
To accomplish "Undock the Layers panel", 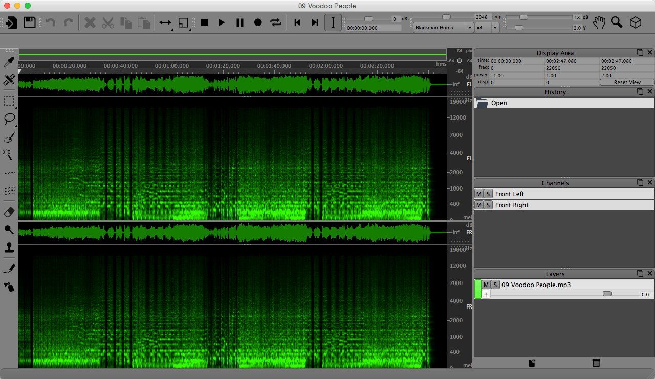I will (x=640, y=274).
